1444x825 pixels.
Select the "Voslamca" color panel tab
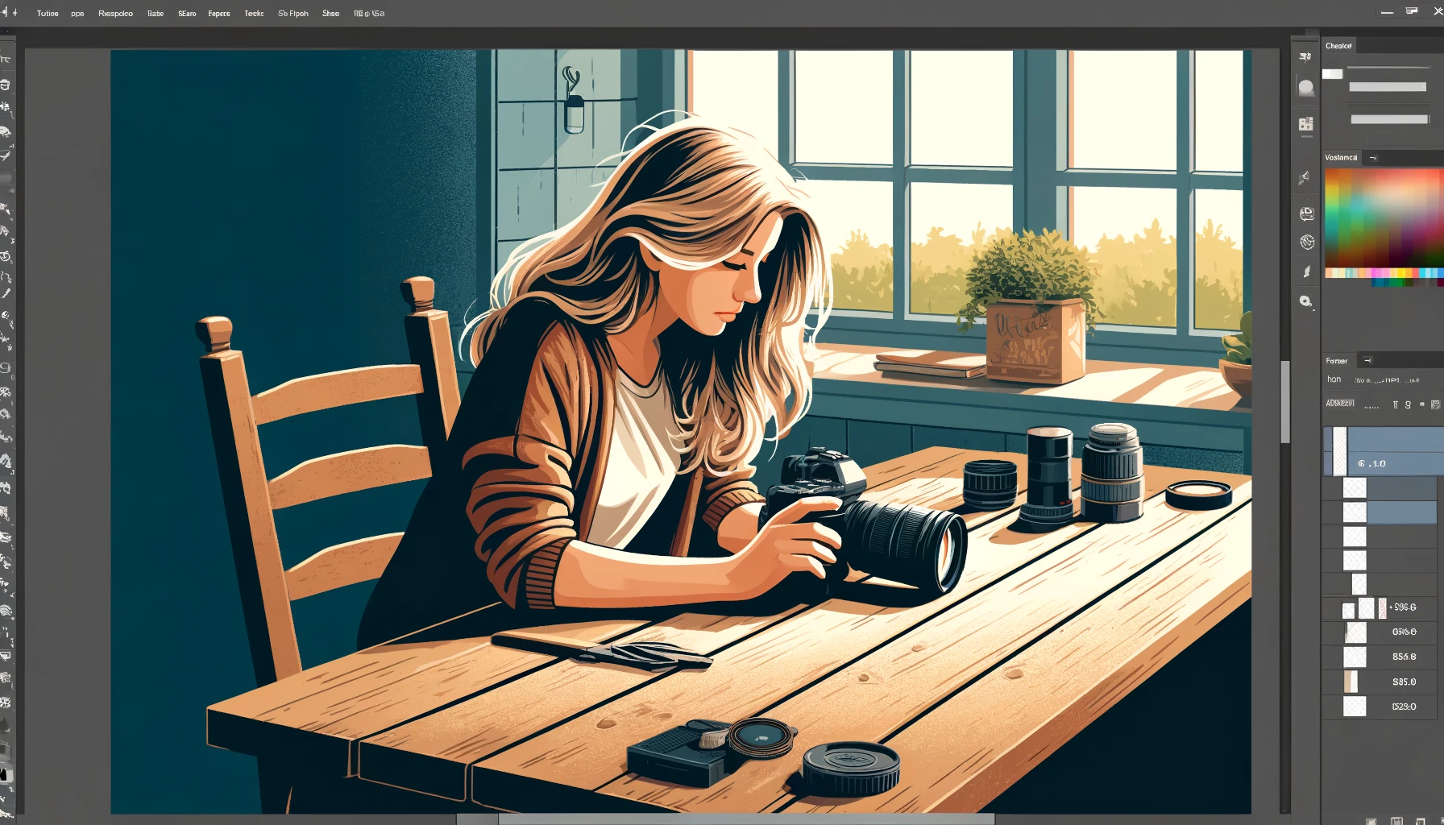pyautogui.click(x=1341, y=158)
